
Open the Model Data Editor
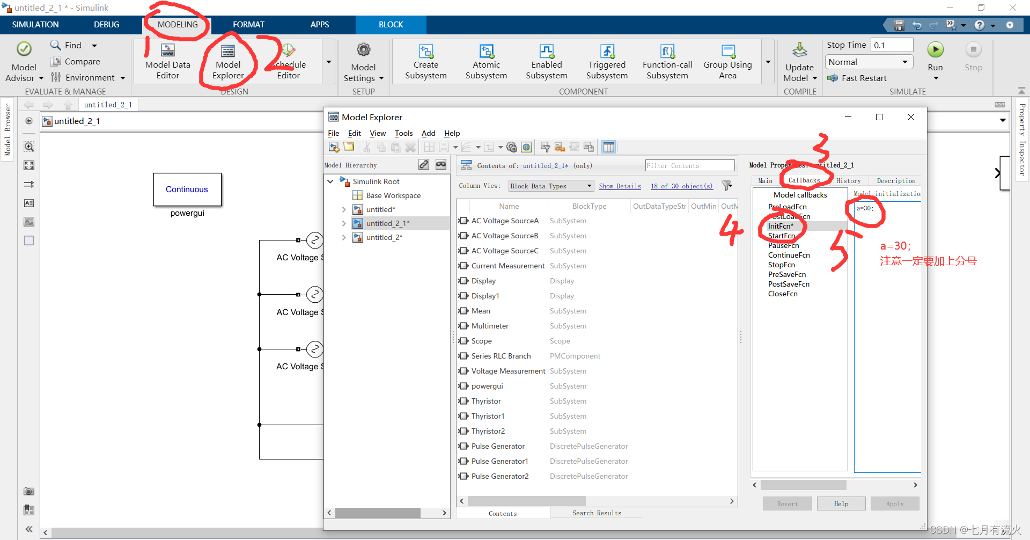[167, 61]
